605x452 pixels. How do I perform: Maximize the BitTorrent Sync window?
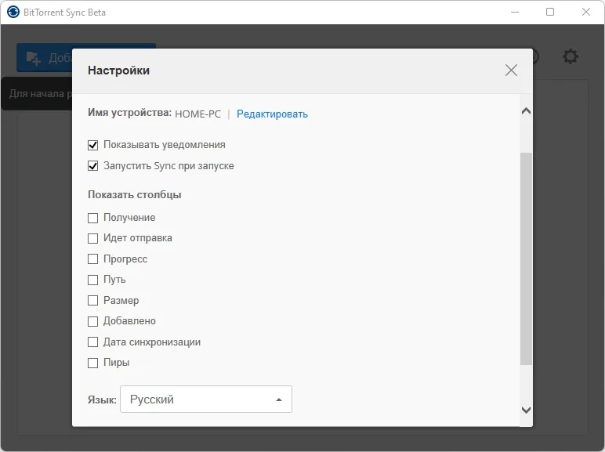550,12
